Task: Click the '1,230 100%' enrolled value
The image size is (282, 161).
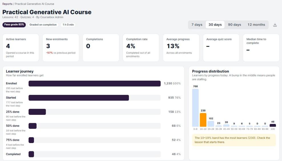Action: pyautogui.click(x=172, y=83)
